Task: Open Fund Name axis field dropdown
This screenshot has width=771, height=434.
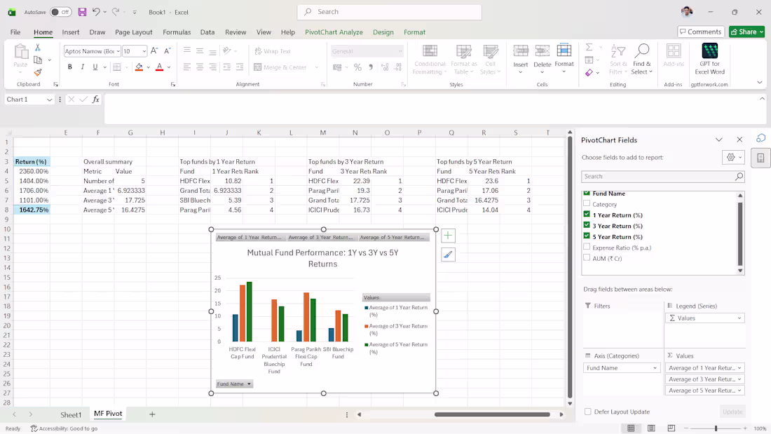Action: tap(655, 368)
